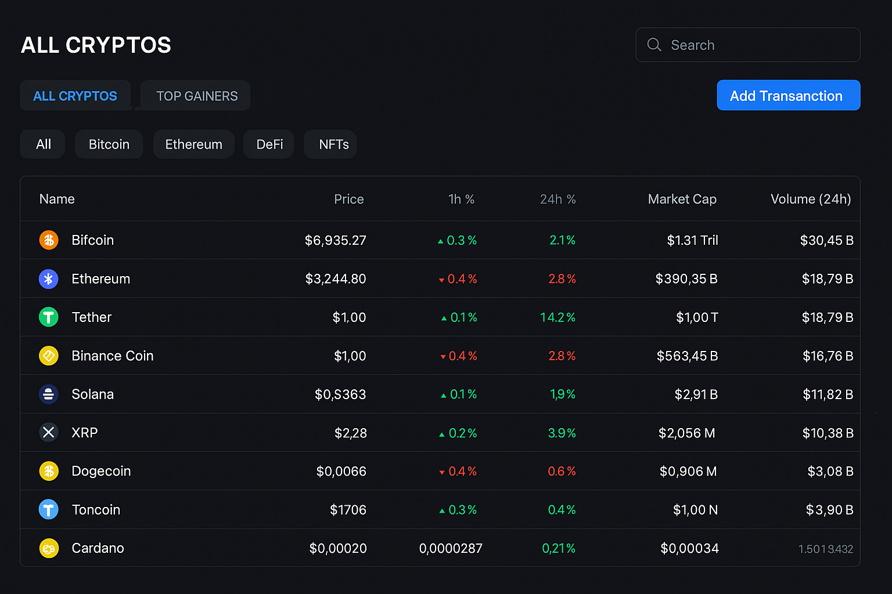Image resolution: width=892 pixels, height=594 pixels.
Task: Sort by the Market Cap column header
Action: pyautogui.click(x=682, y=199)
